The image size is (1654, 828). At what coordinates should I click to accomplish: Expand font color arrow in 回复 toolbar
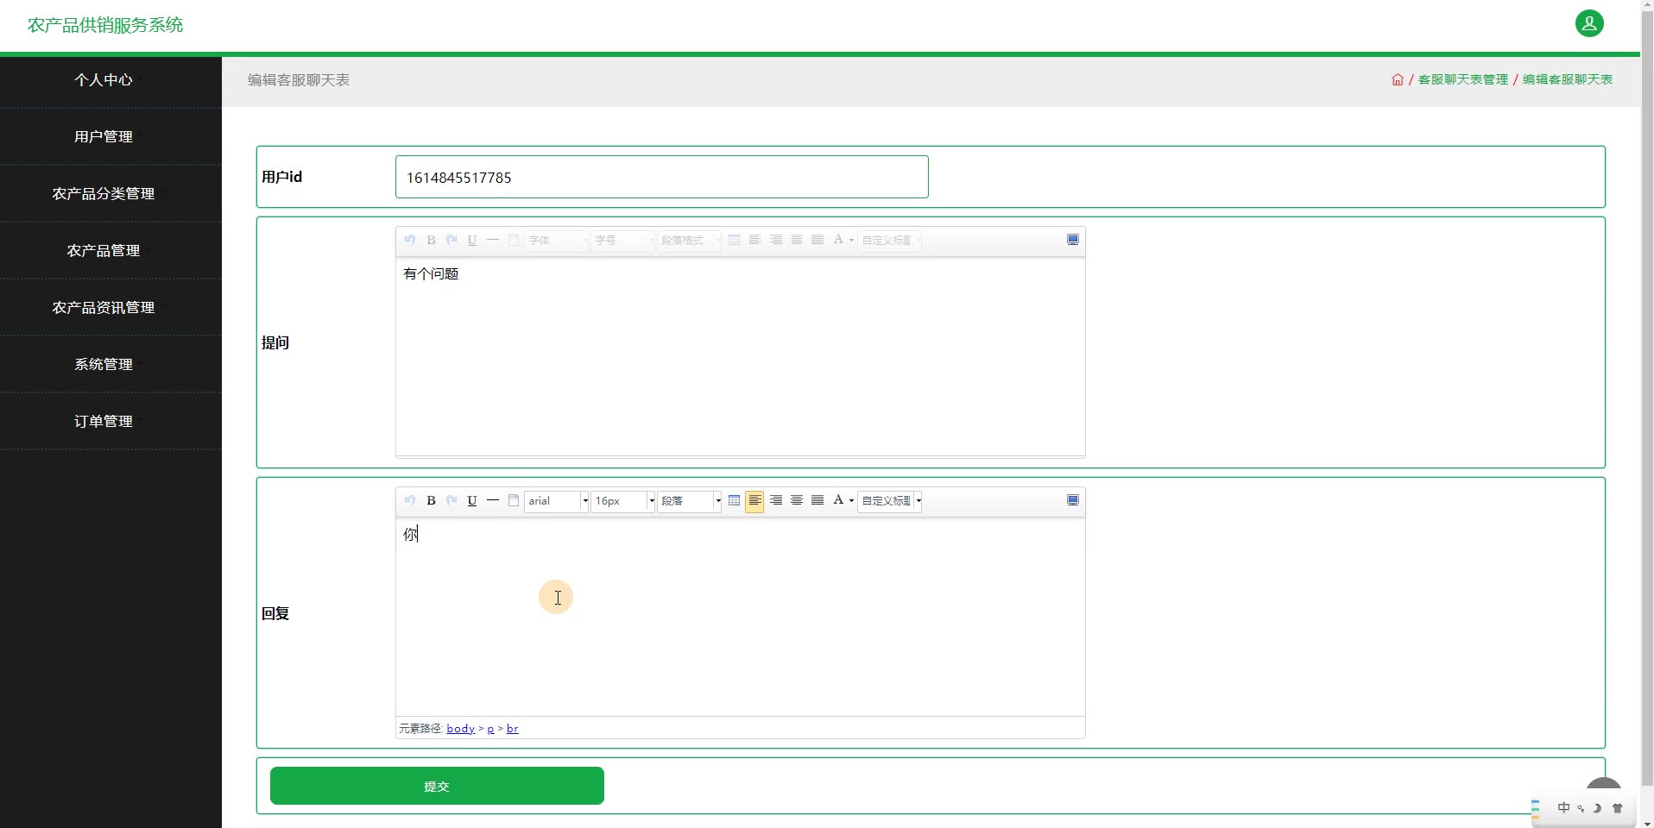pyautogui.click(x=851, y=501)
